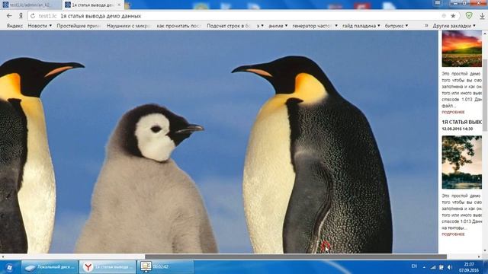Click ПОДРОБНЕЕ under the sunset article

point(453,112)
